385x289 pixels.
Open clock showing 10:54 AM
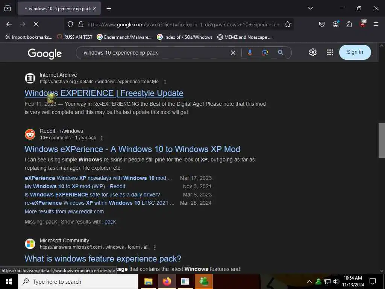(x=353, y=281)
